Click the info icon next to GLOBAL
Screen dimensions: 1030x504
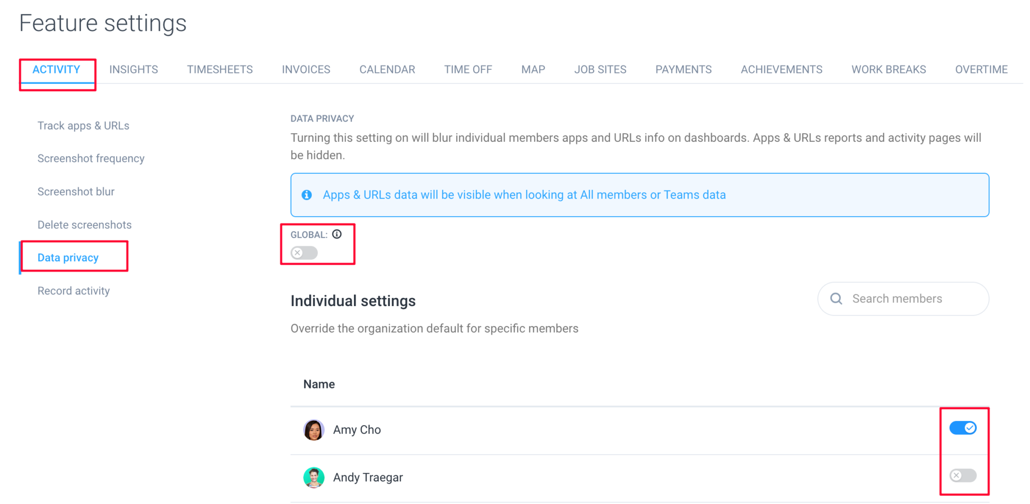pos(337,234)
